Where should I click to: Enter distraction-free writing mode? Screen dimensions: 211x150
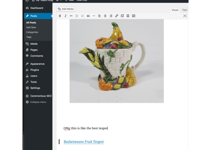pyautogui.click(x=185, y=16)
